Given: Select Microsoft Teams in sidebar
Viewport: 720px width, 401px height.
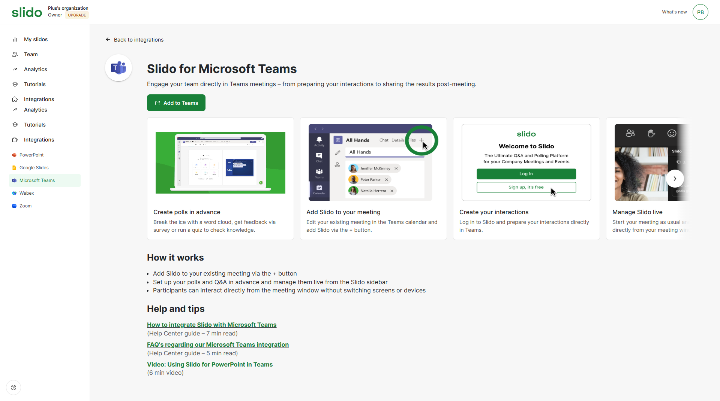Looking at the screenshot, I should pyautogui.click(x=37, y=180).
